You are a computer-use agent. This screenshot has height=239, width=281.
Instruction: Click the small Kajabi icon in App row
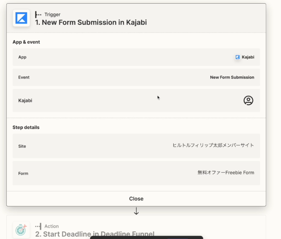click(x=238, y=57)
